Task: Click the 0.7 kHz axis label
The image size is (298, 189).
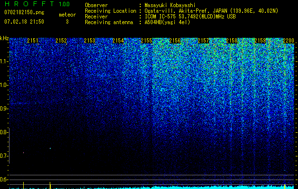Action: 3,156
